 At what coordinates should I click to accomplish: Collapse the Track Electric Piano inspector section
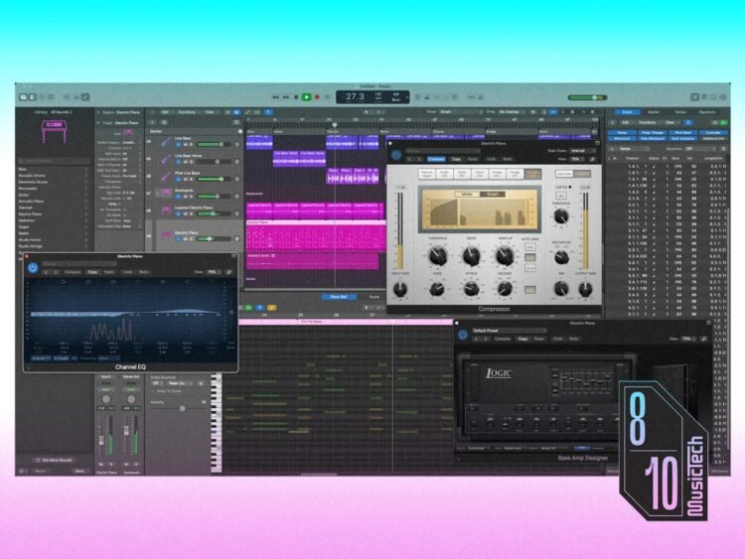pyautogui.click(x=99, y=123)
